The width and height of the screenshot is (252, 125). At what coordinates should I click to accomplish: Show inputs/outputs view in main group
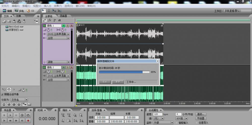click(x=45, y=20)
